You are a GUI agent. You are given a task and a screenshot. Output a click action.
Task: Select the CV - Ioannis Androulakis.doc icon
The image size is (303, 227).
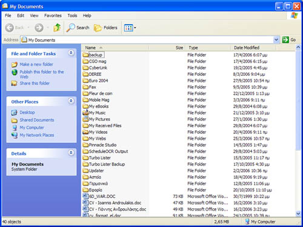tap(85, 202)
